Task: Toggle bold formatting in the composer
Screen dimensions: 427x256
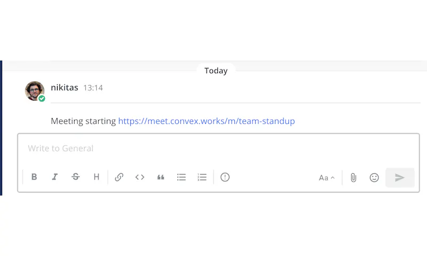Action: [x=34, y=177]
